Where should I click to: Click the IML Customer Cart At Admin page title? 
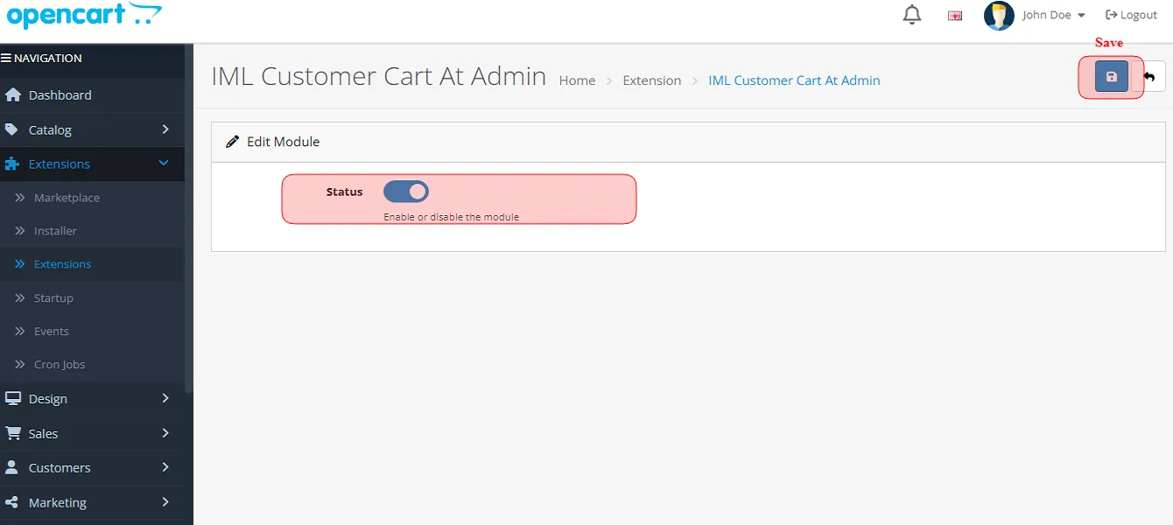click(x=378, y=76)
